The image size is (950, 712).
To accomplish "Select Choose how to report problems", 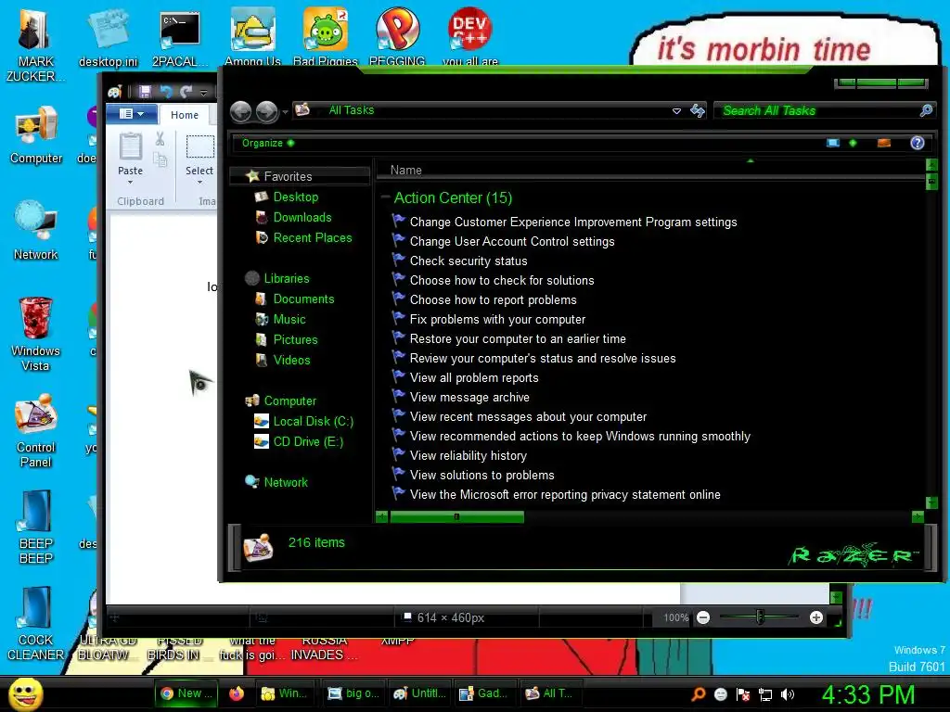I will click(493, 299).
